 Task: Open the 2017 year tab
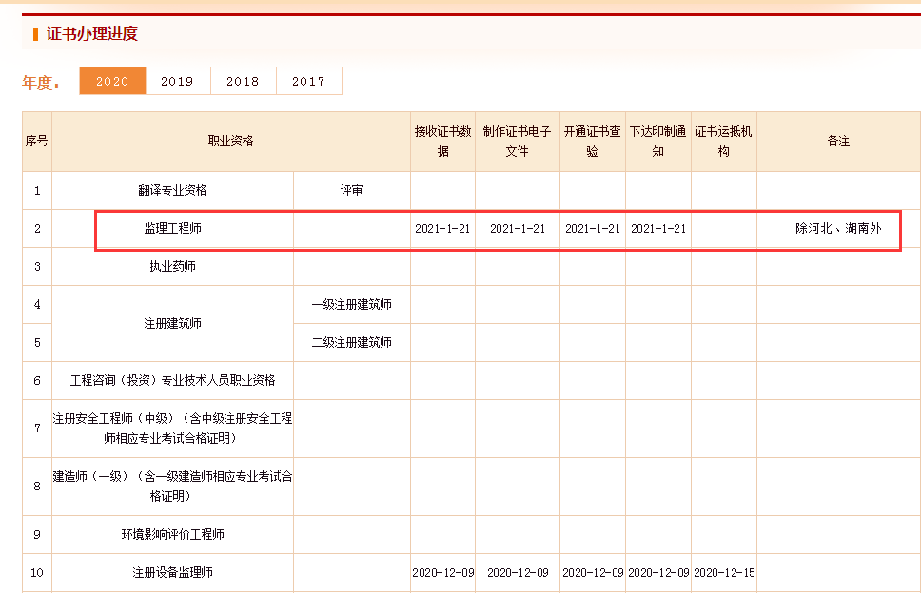308,81
